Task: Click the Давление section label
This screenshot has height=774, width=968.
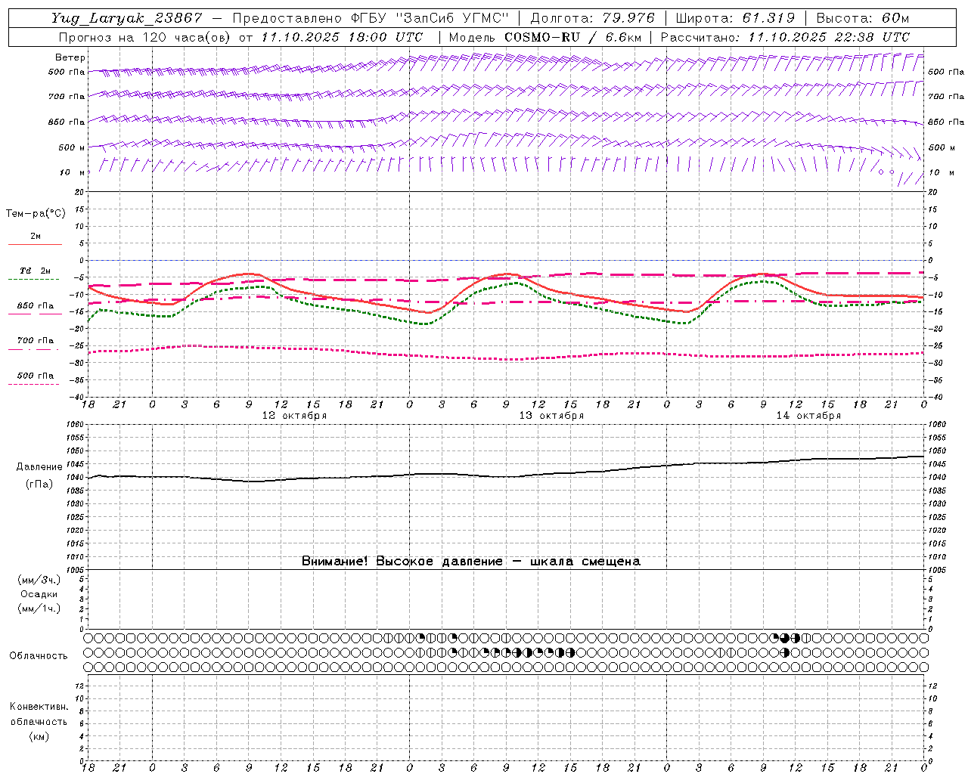Action: (x=39, y=467)
